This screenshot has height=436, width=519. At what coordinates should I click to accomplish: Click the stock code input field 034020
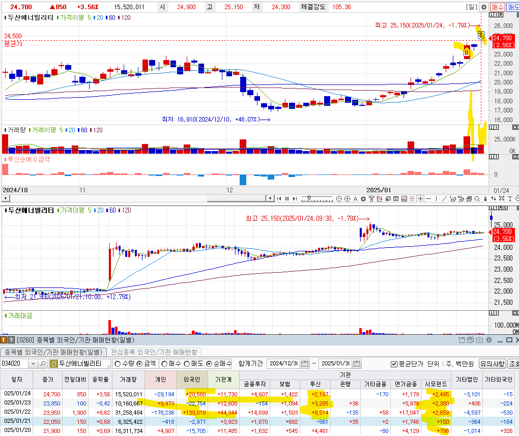tap(15, 363)
